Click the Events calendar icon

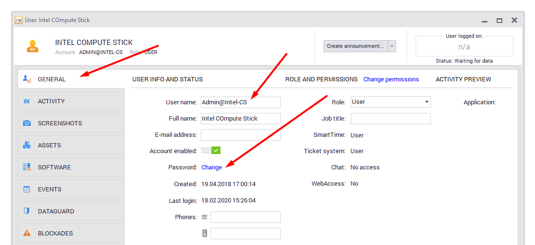tap(27, 189)
